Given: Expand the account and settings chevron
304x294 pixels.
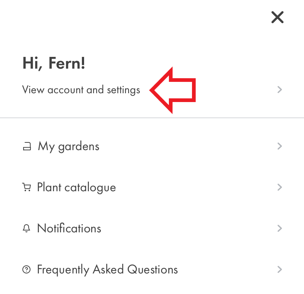Looking at the screenshot, I should 279,90.
